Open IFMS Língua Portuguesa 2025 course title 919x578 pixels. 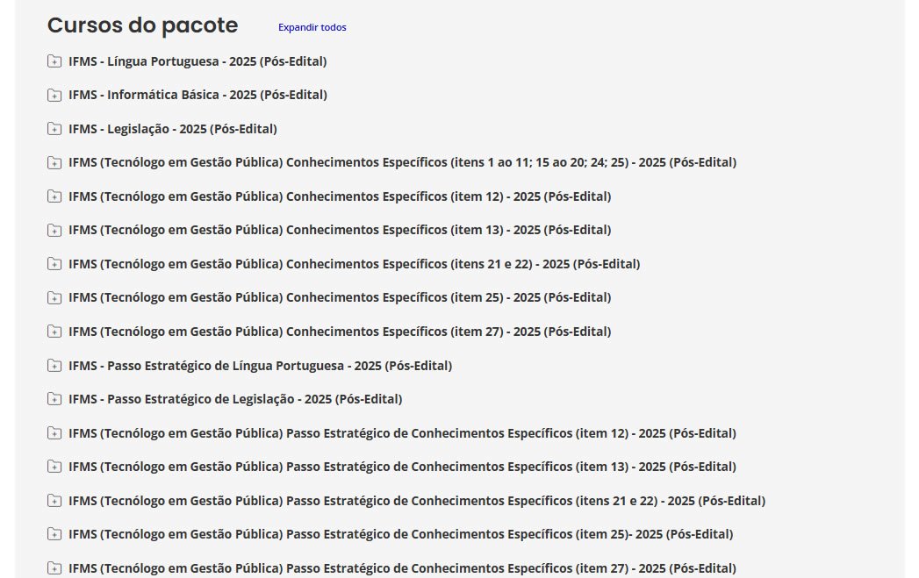pos(197,61)
